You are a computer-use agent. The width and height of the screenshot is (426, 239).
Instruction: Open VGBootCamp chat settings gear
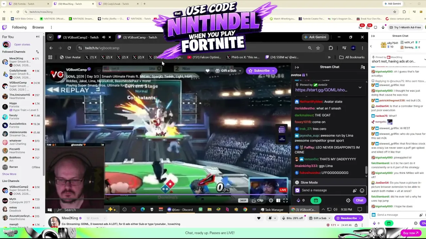tap(348, 200)
